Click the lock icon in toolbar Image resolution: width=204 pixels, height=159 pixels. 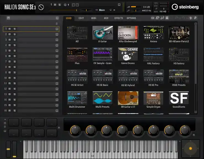[167, 18]
